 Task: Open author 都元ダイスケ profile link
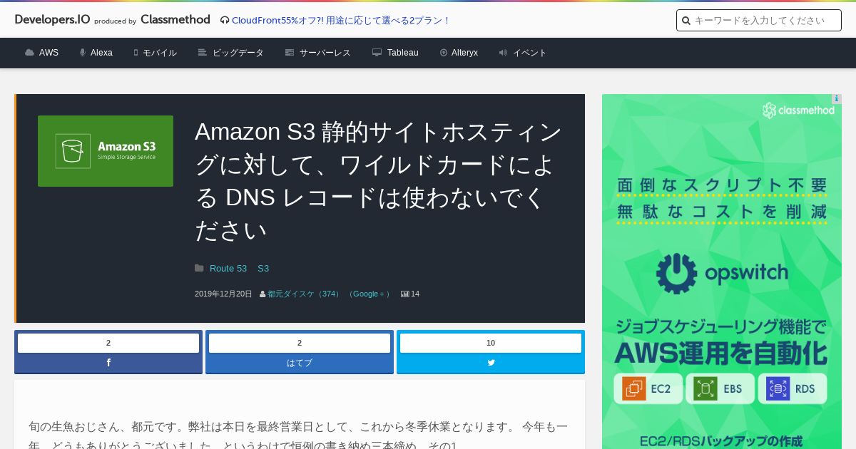[x=304, y=294]
